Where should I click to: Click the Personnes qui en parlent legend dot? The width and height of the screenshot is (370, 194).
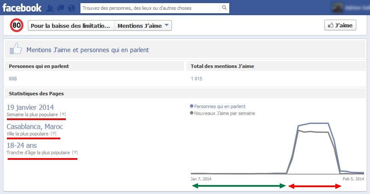(191, 106)
